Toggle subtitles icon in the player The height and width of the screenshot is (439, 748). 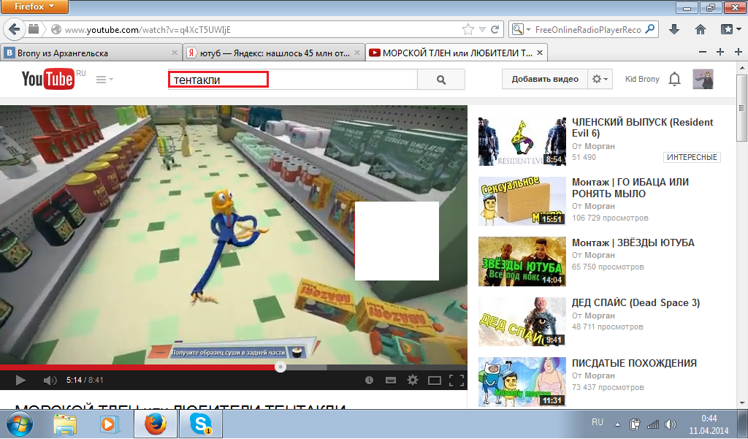point(391,381)
